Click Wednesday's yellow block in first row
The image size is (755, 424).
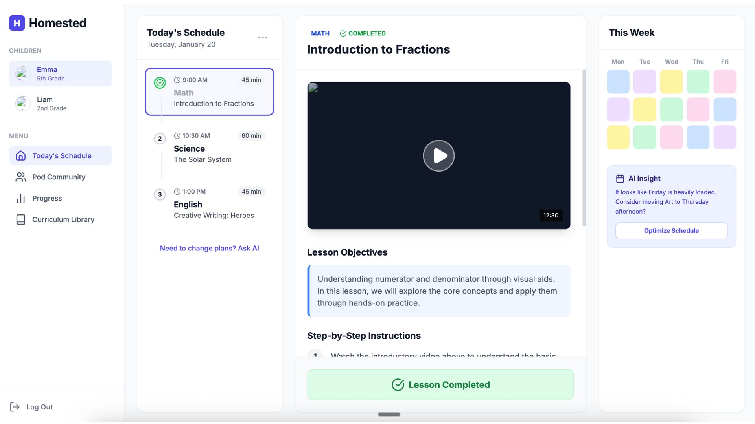[671, 82]
